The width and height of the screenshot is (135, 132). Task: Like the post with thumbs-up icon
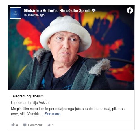coord(13,125)
